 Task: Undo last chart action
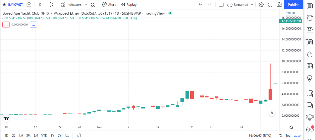[x=201, y=4]
